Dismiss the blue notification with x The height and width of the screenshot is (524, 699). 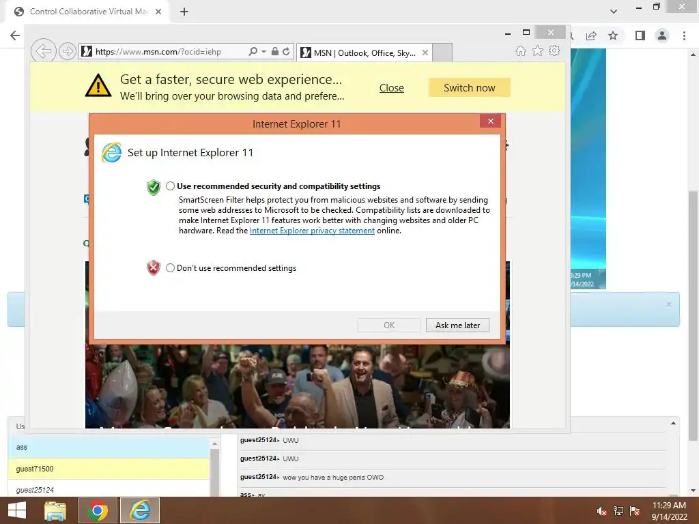(668, 304)
